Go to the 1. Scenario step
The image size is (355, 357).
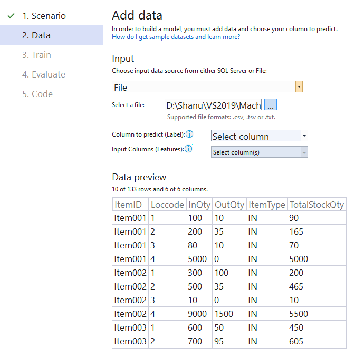(x=44, y=16)
